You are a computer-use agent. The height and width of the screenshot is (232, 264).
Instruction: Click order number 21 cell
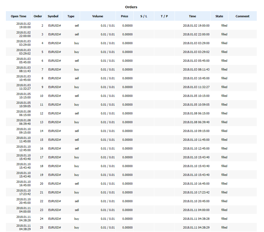(38, 192)
